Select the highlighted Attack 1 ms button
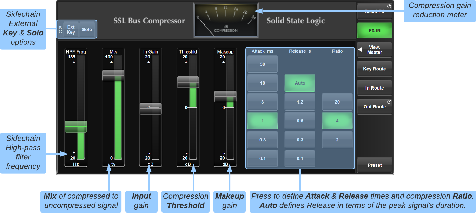Screen dimensions: 476x213 coord(263,121)
